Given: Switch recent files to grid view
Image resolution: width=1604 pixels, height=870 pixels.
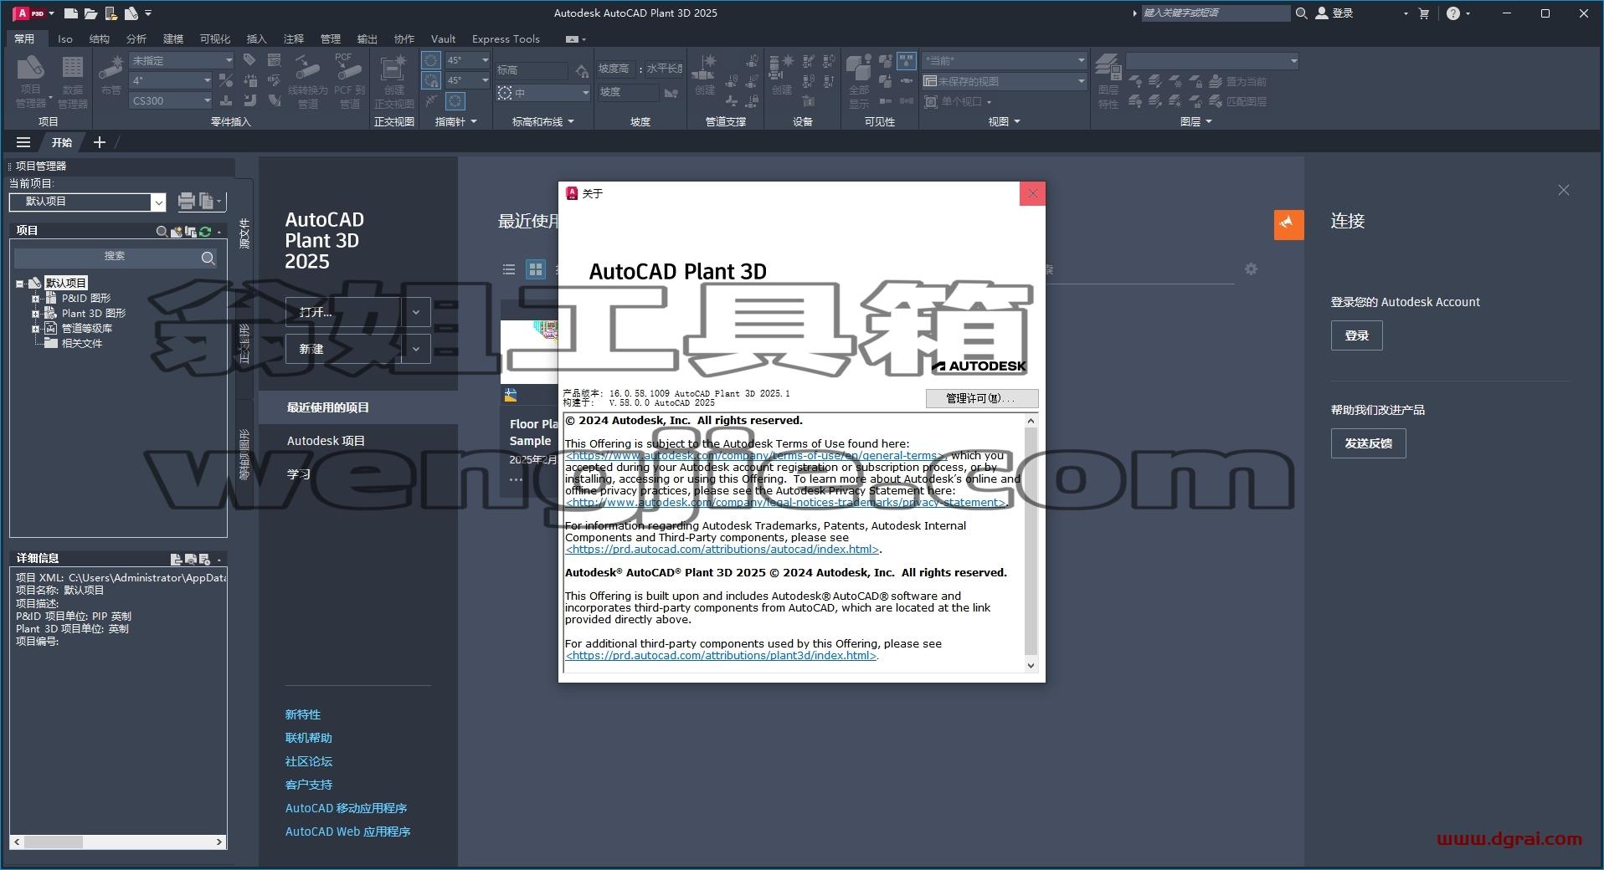Looking at the screenshot, I should click(x=536, y=269).
